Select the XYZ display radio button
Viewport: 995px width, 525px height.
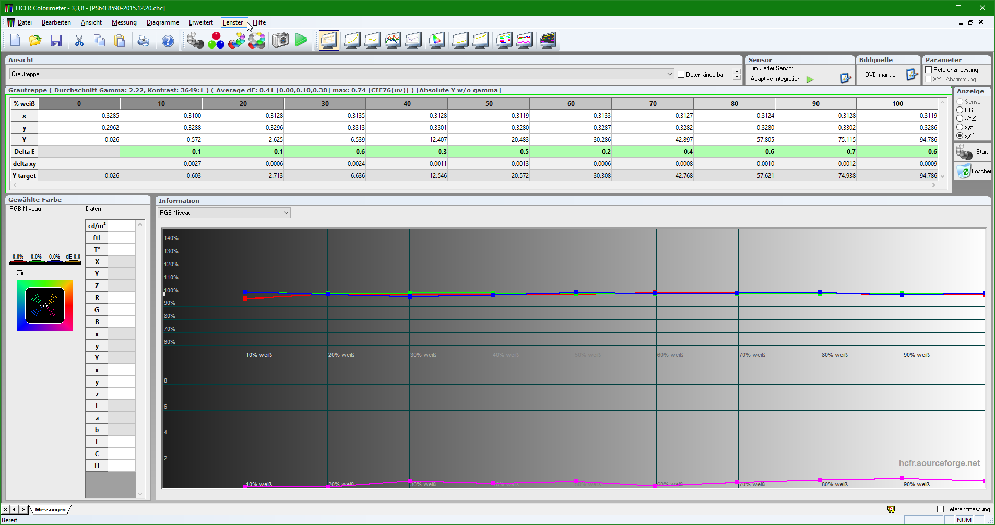[x=960, y=118]
